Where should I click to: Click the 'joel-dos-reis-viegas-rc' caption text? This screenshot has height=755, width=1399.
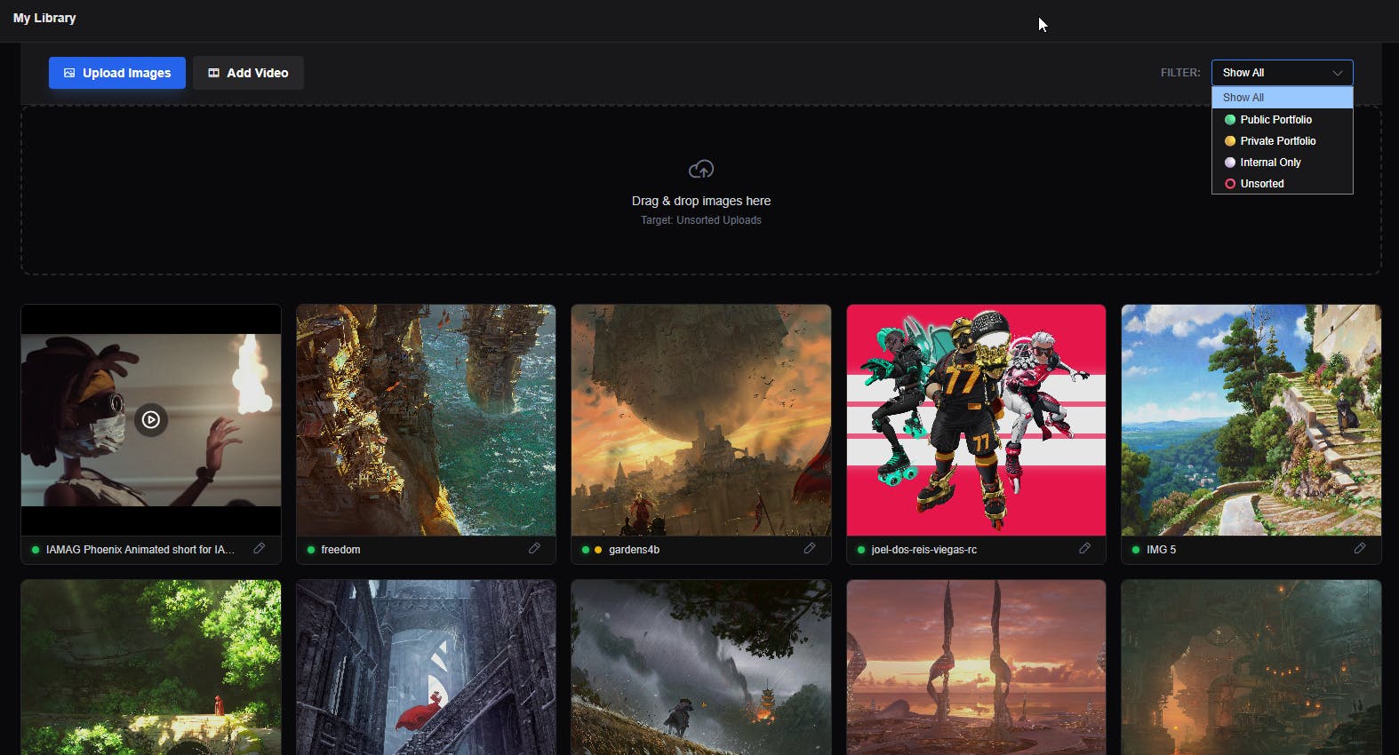tap(923, 550)
